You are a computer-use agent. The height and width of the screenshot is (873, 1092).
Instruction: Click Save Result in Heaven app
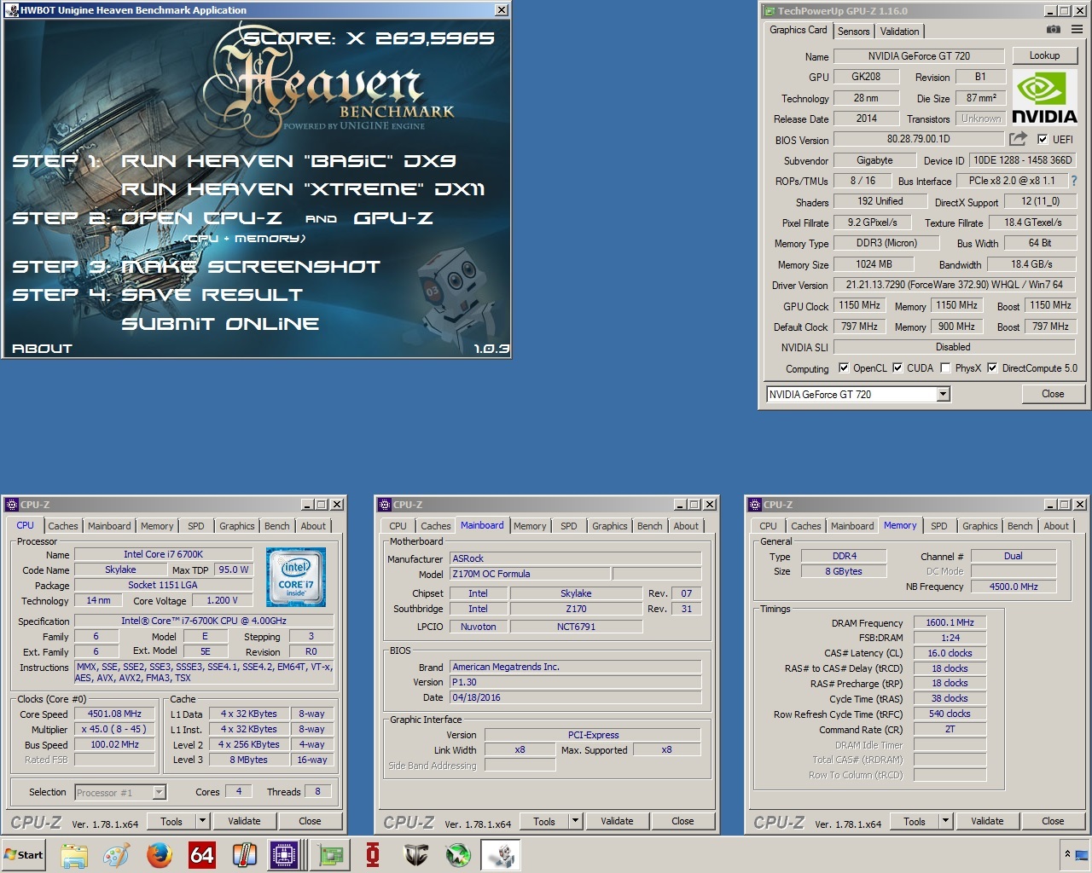coord(212,295)
